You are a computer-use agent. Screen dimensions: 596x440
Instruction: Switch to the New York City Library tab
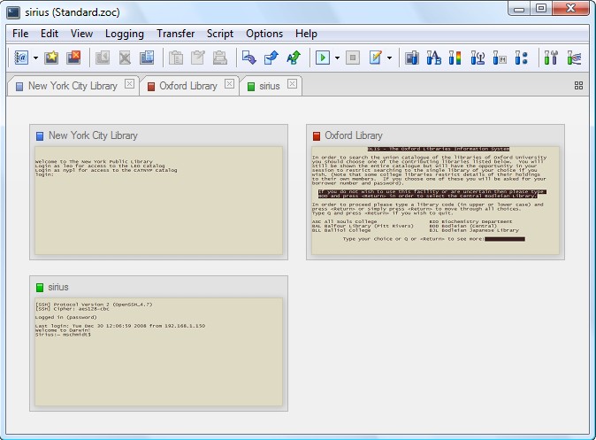tap(73, 86)
